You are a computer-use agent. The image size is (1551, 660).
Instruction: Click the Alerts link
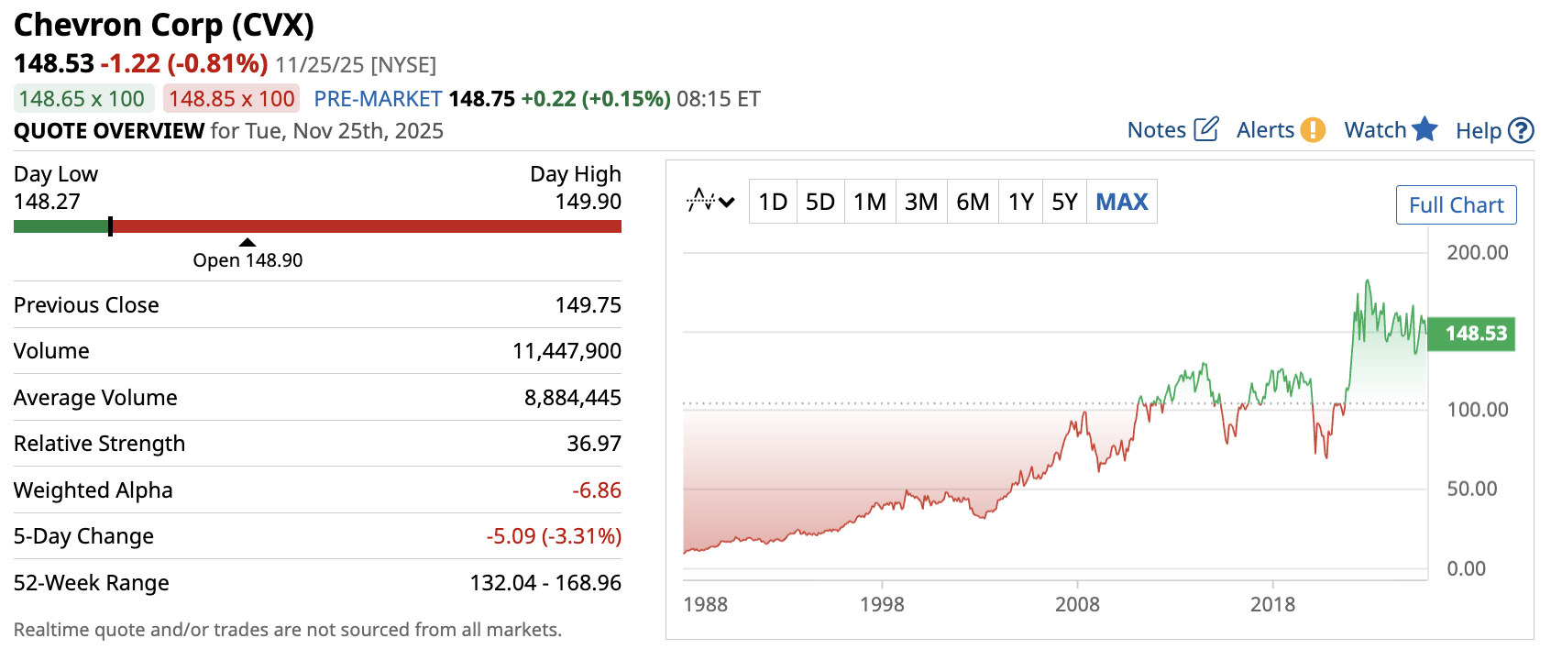coord(1265,130)
